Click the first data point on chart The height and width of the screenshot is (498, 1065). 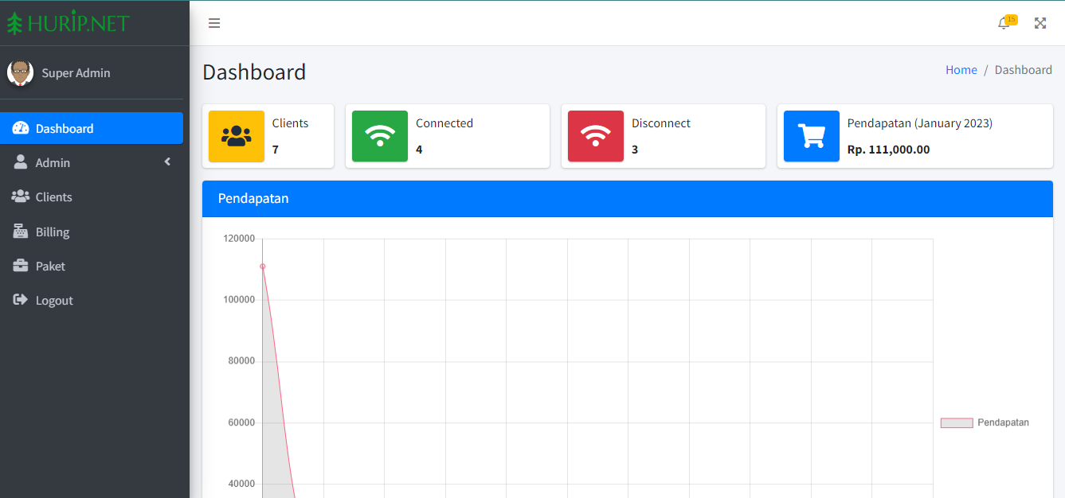coord(263,267)
